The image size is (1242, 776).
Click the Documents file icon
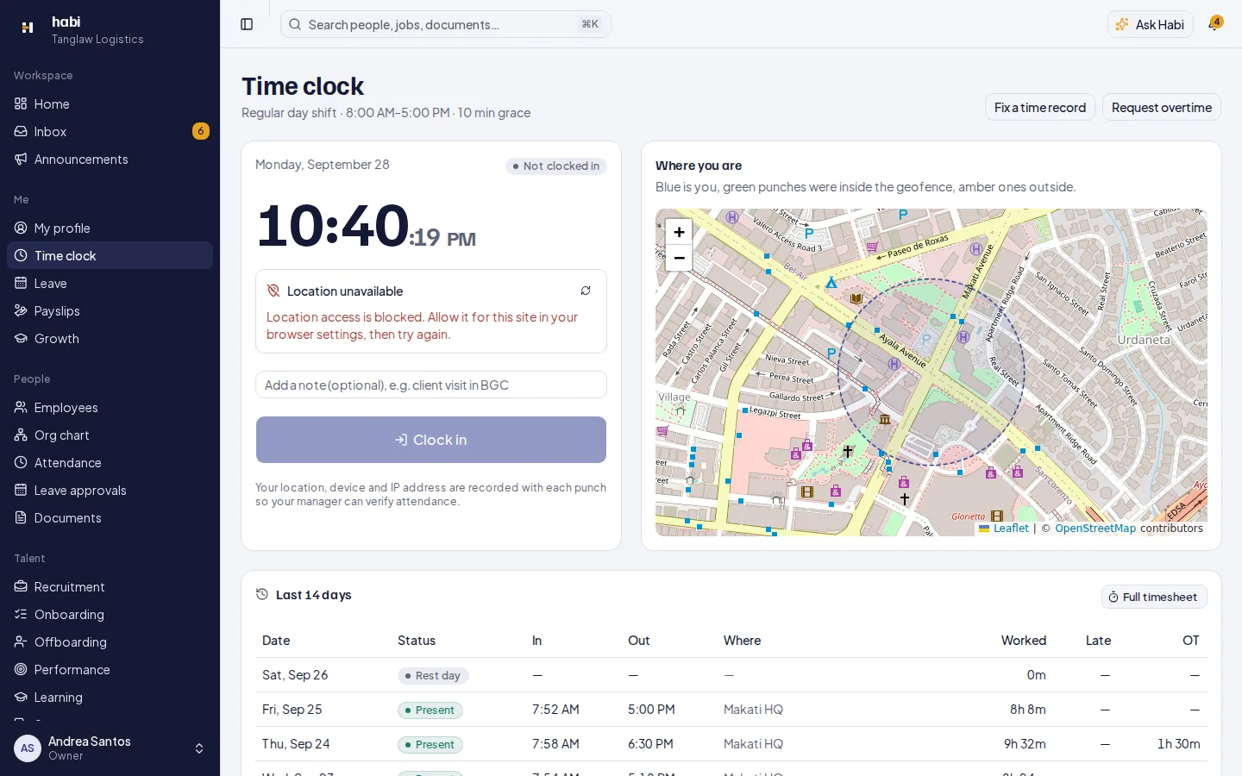tap(21, 517)
